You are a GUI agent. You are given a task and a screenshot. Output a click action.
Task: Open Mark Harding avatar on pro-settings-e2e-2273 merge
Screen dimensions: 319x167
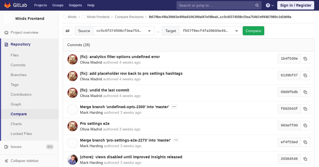click(x=73, y=143)
